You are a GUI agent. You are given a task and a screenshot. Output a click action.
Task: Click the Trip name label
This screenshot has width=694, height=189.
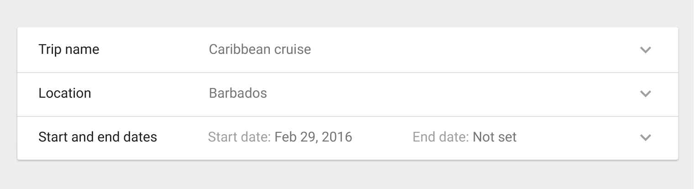69,49
